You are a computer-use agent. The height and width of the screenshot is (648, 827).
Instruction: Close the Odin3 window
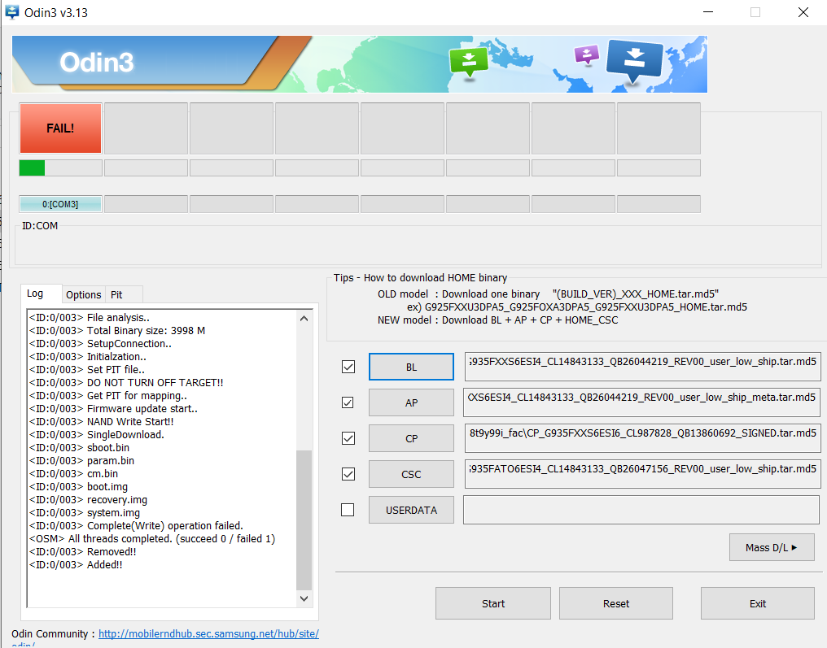[803, 12]
